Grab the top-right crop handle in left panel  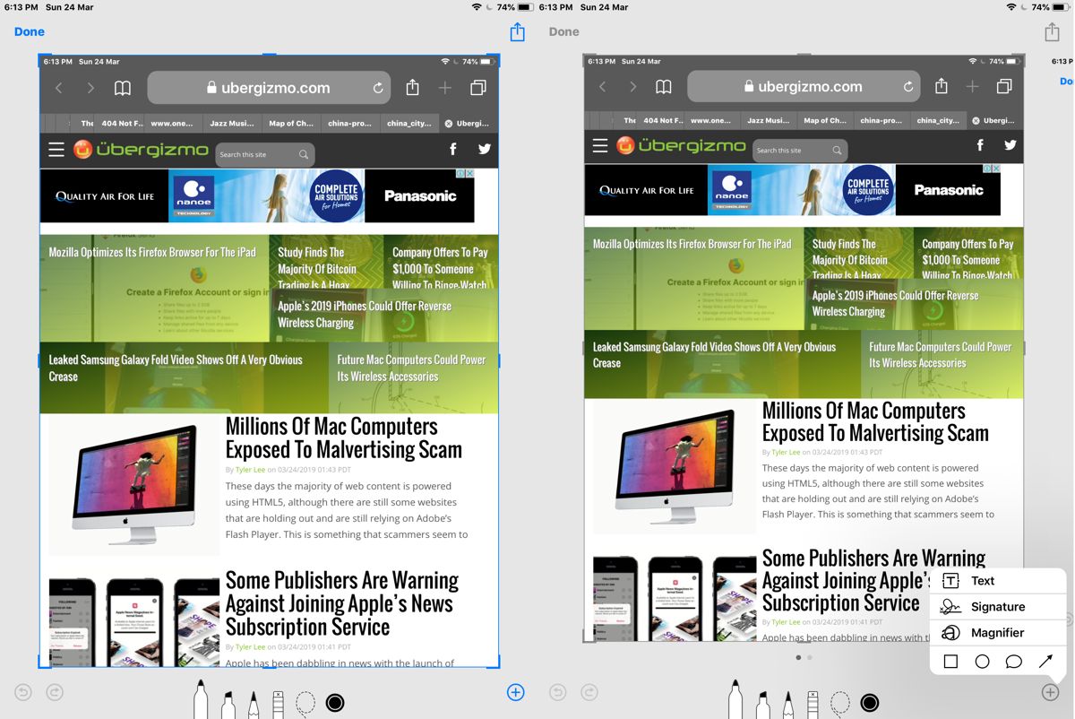tap(495, 58)
